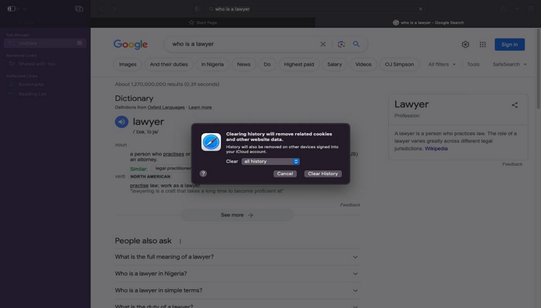Viewport: 541px width, 308px height.
Task: Select the In Nigeria chip
Action: coord(212,64)
